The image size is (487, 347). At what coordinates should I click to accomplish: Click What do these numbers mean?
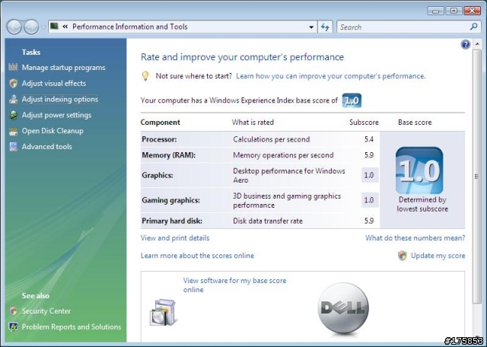tap(415, 238)
